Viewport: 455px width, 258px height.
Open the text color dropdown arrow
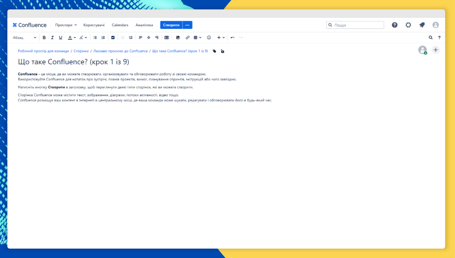pyautogui.click(x=75, y=38)
